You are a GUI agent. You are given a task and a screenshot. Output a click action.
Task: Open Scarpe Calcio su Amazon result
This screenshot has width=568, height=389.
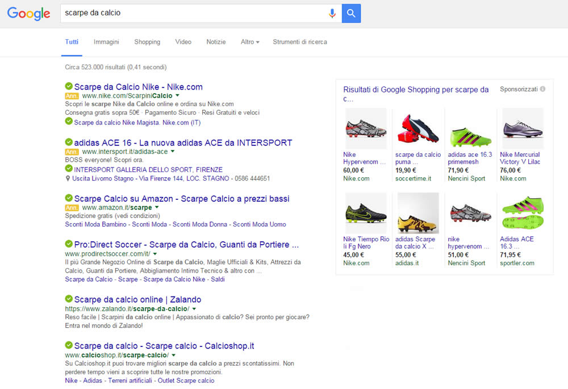[x=182, y=199]
